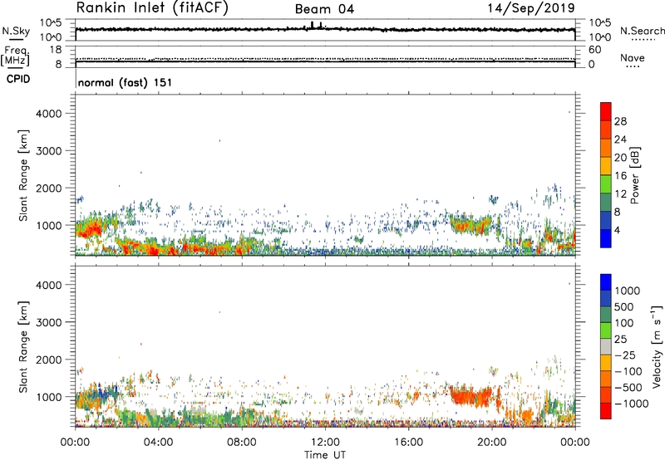Click the '20:00' time axis label
The height and width of the screenshot is (460, 665).
pos(492,443)
